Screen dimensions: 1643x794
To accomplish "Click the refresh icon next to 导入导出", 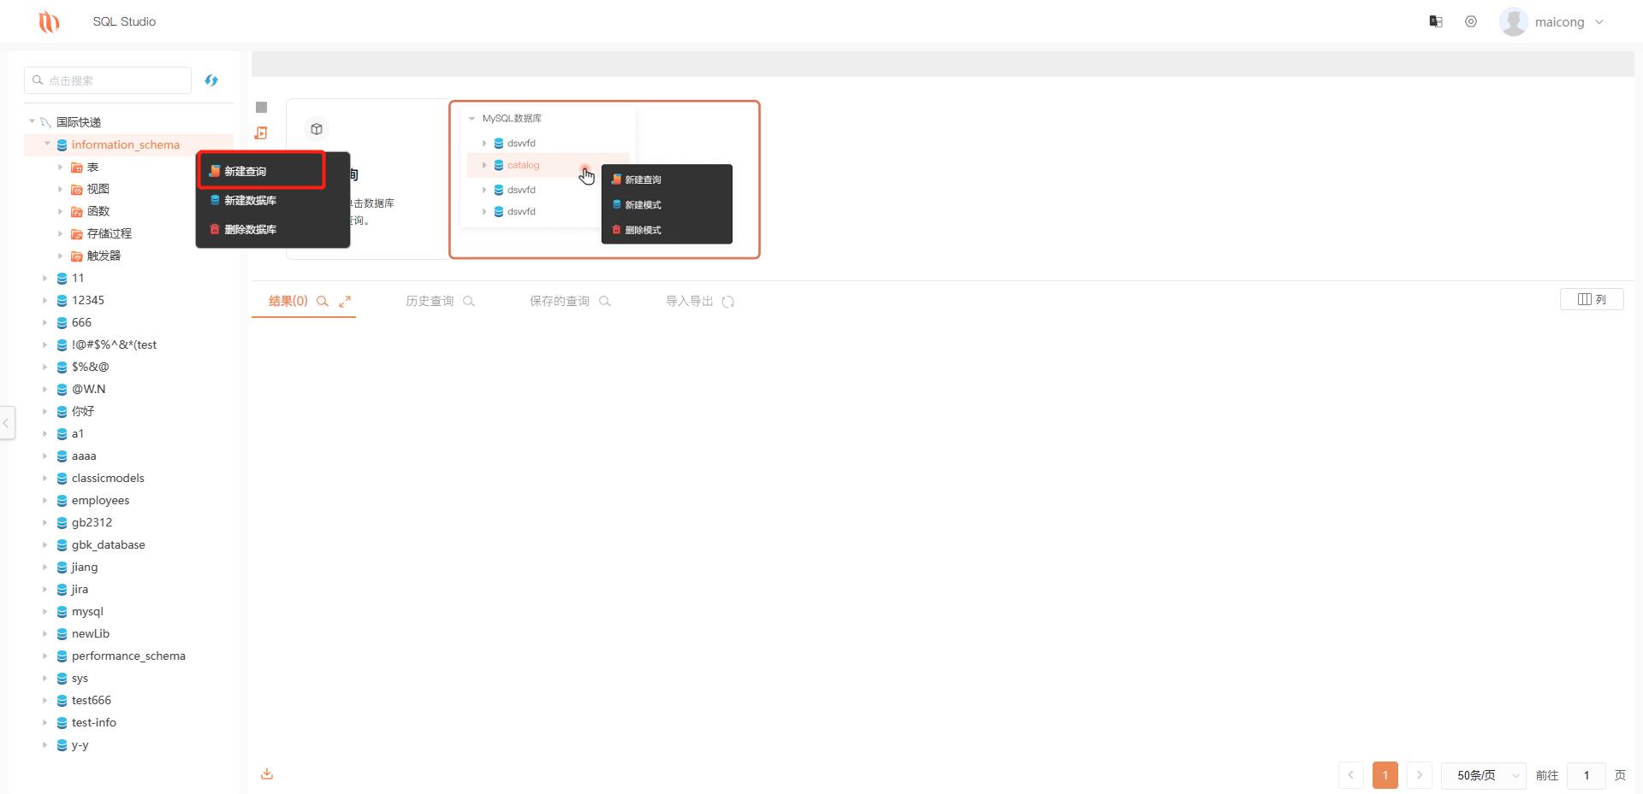I will pos(728,301).
